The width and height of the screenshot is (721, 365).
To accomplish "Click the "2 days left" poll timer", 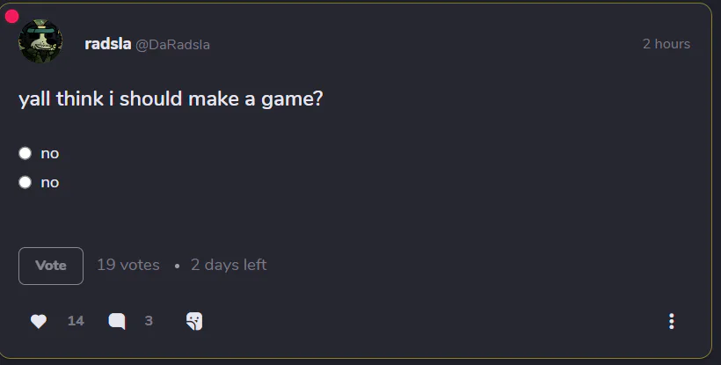I will point(229,265).
